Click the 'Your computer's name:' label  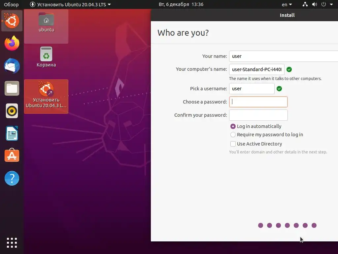(201, 69)
